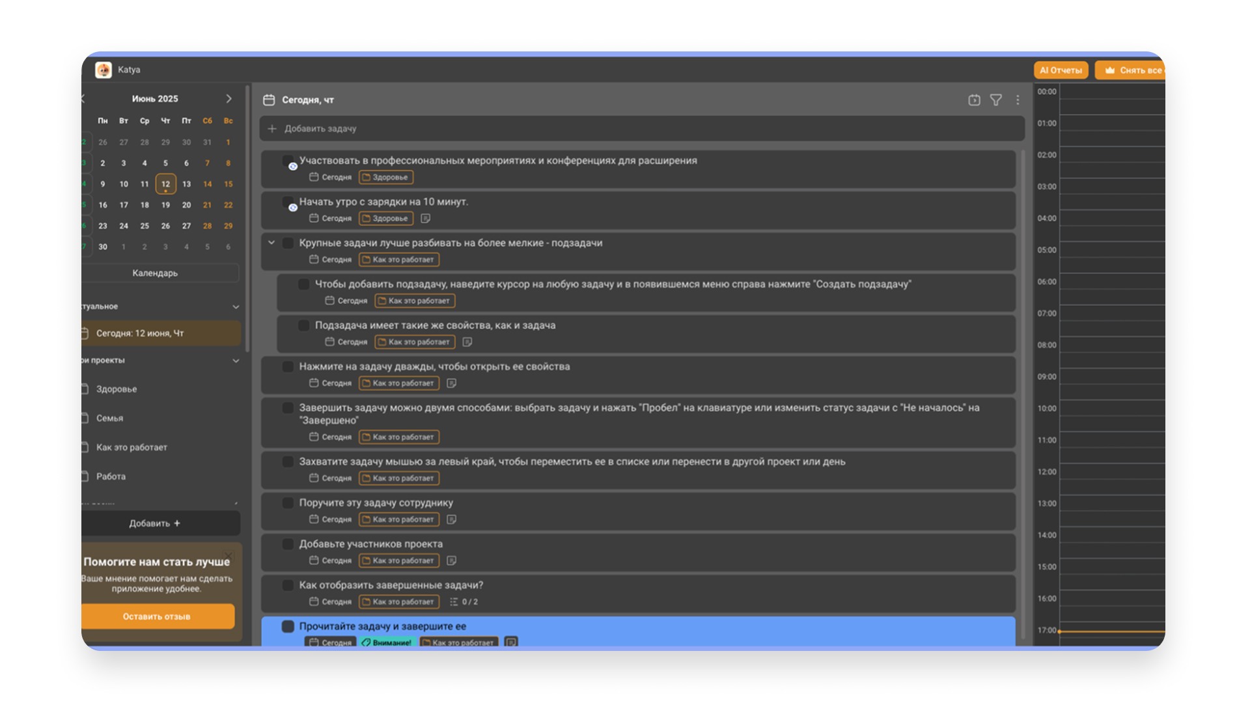1250x703 pixels.
Task: Click the Katya user avatar
Action: click(x=104, y=70)
